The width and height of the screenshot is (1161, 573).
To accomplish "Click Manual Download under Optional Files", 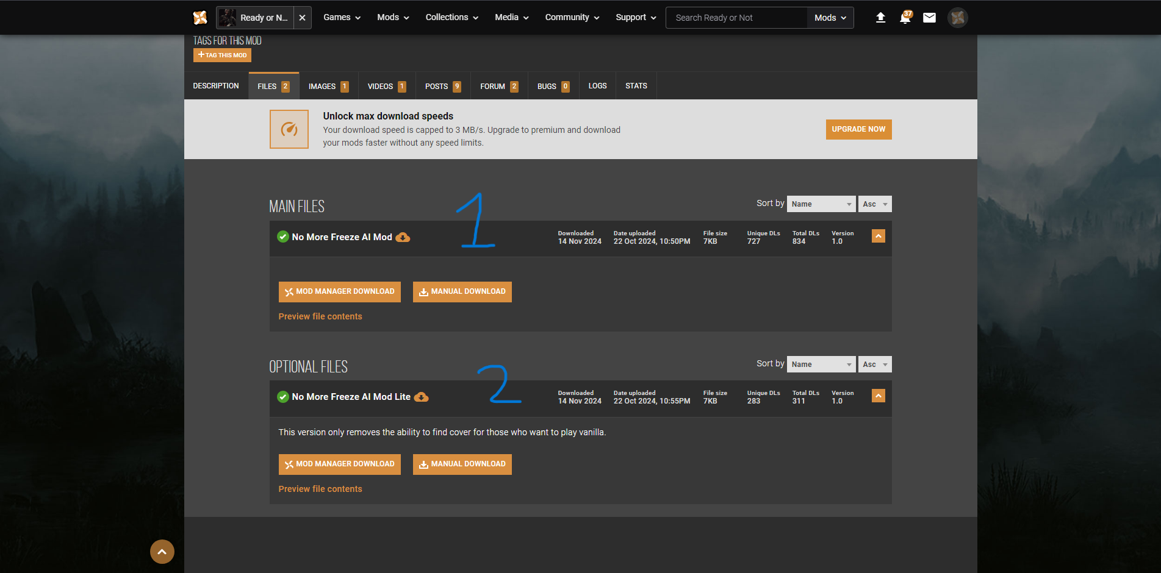I will [462, 464].
